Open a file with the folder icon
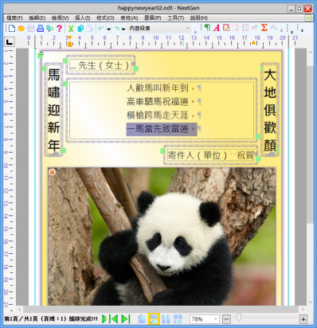Viewport: 317px width, 328px height. pyautogui.click(x=22, y=28)
